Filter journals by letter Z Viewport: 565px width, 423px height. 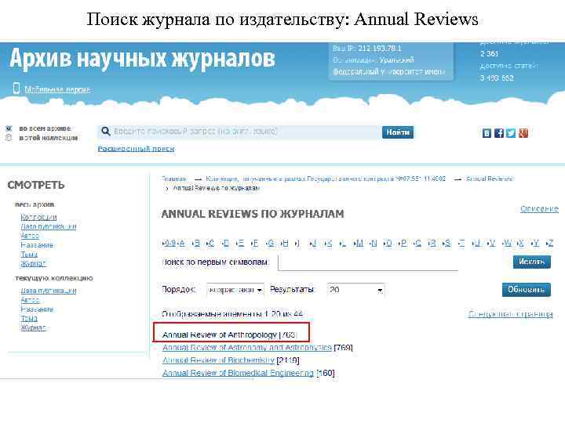click(549, 244)
